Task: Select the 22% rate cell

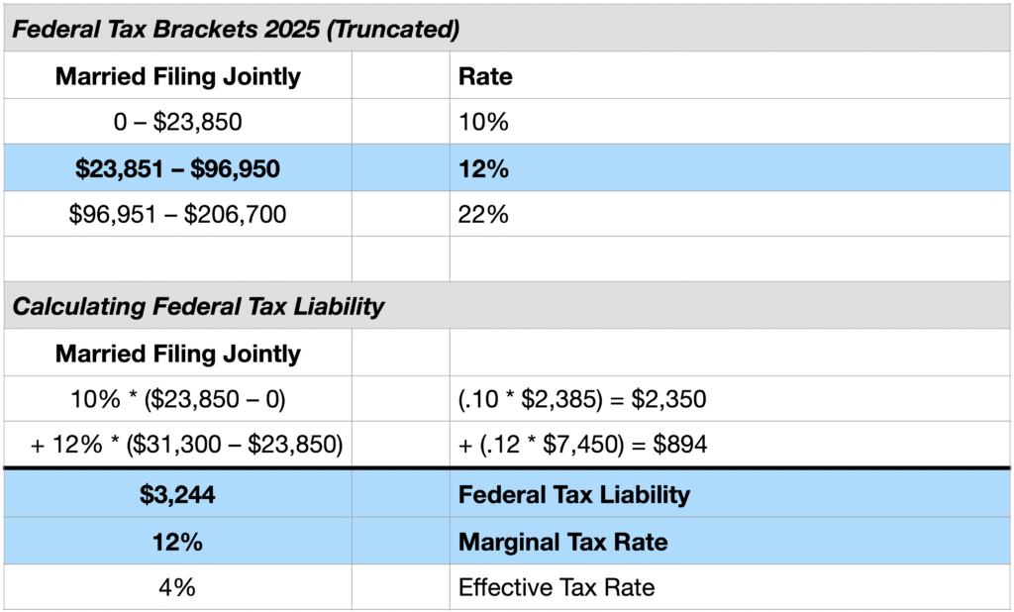Action: point(483,214)
